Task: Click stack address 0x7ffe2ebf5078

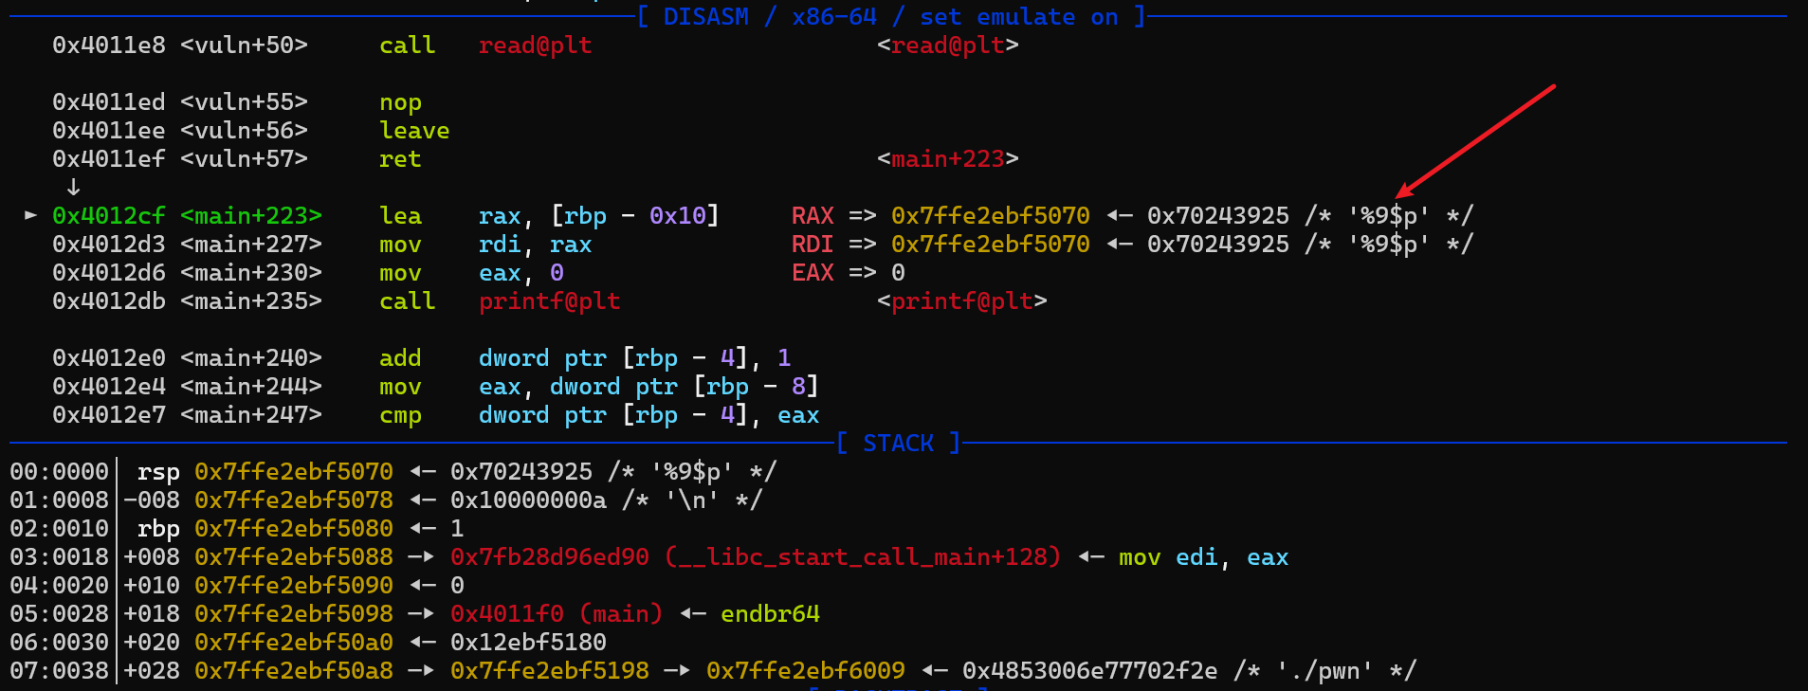Action: (293, 500)
